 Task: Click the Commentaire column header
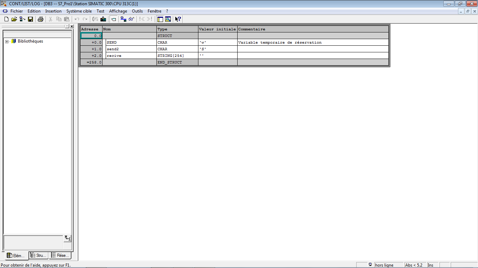coord(313,29)
